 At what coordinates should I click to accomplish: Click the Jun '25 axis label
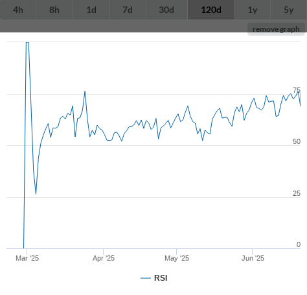point(253,258)
